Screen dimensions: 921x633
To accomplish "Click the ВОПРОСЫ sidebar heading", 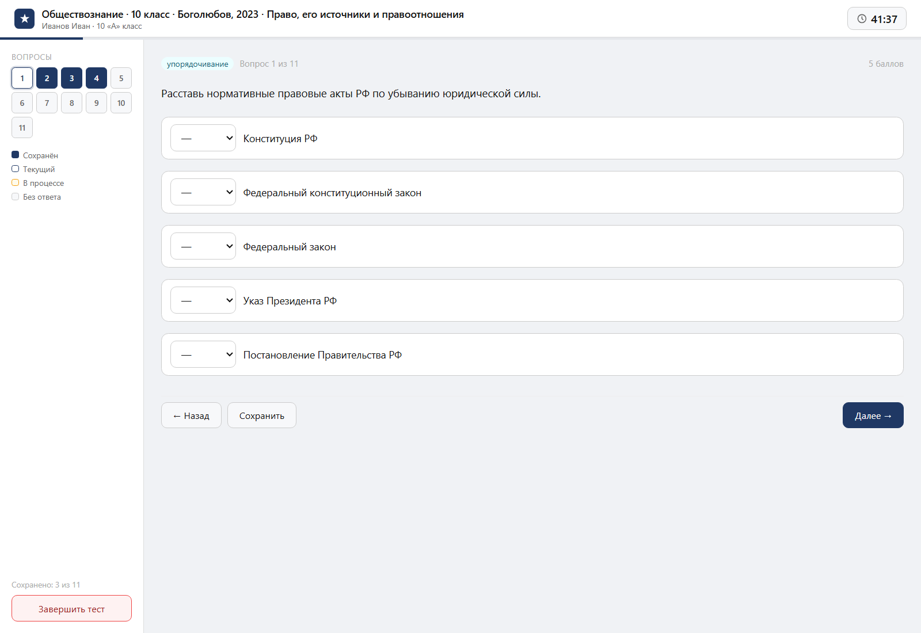I will click(x=32, y=57).
